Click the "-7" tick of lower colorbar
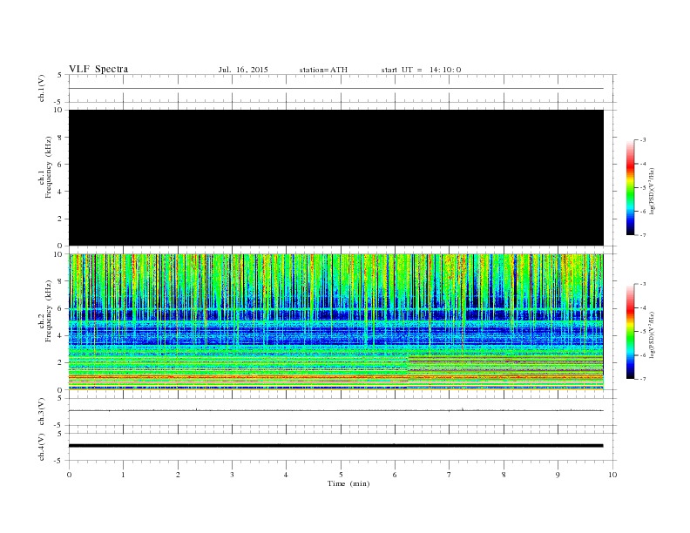Viewport: 690px width, 533px height. tap(643, 379)
